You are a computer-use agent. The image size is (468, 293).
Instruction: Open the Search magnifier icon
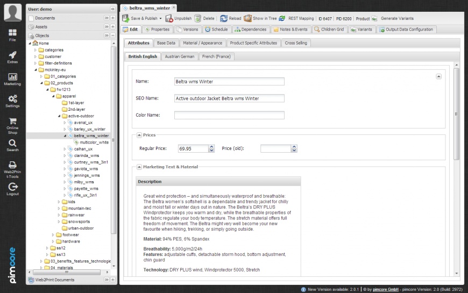pos(12,145)
